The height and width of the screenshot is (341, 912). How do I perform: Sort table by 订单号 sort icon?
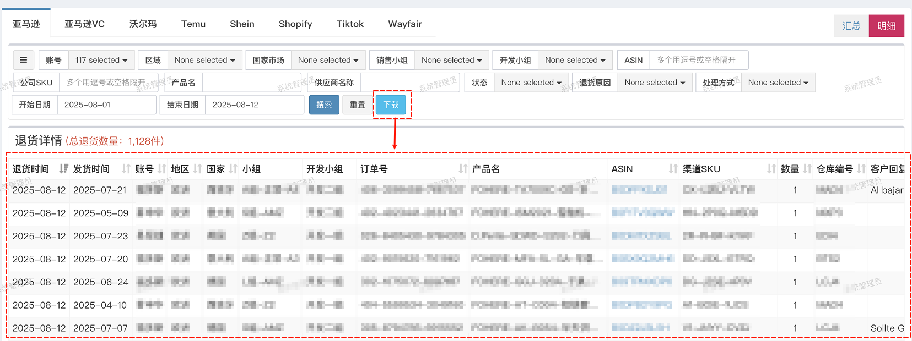click(x=463, y=169)
